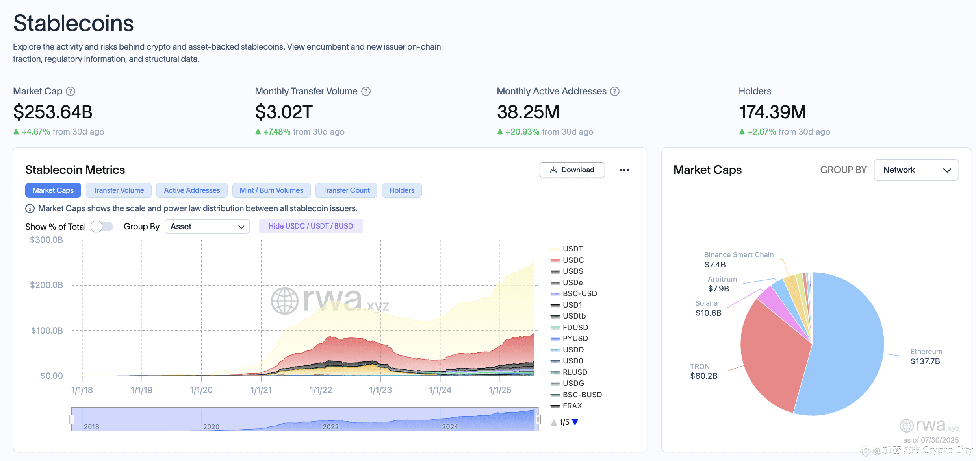Click Monthly Active Addresses question mark icon
This screenshot has width=976, height=461.
point(615,91)
